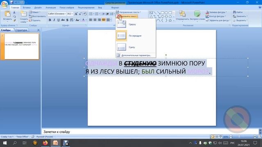Select the right arrow shape in gallery

tap(163, 16)
